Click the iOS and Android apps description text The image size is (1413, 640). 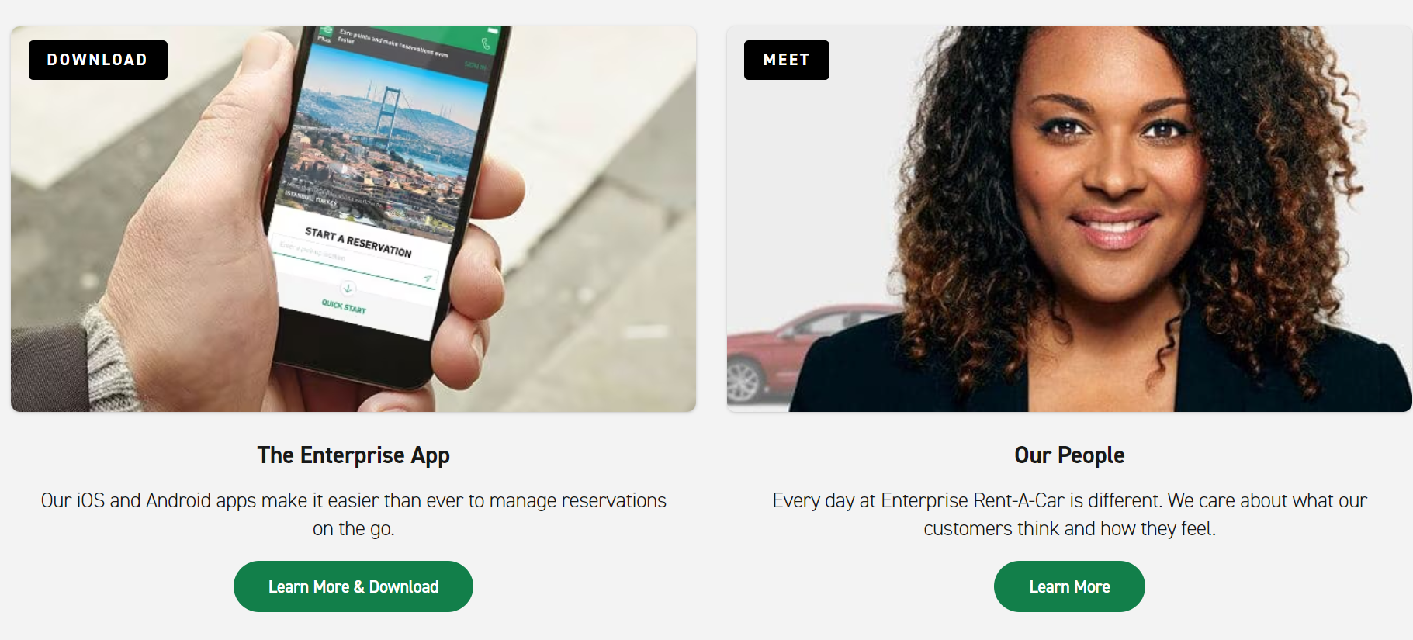[353, 514]
